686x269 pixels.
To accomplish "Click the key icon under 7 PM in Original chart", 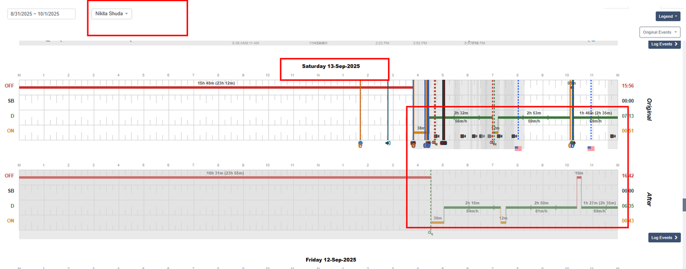I will [x=493, y=143].
